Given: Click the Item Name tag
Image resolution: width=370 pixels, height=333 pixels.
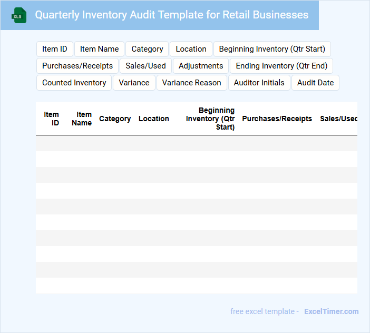Looking at the screenshot, I should click(99, 49).
